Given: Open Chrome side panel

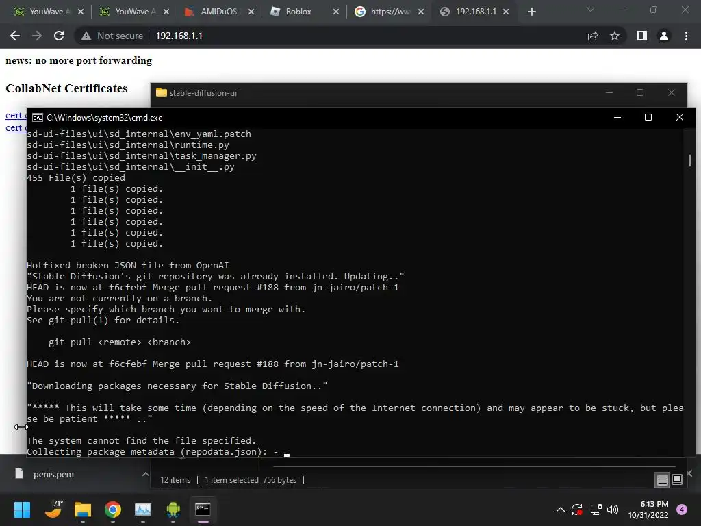Looking at the screenshot, I should pos(642,36).
